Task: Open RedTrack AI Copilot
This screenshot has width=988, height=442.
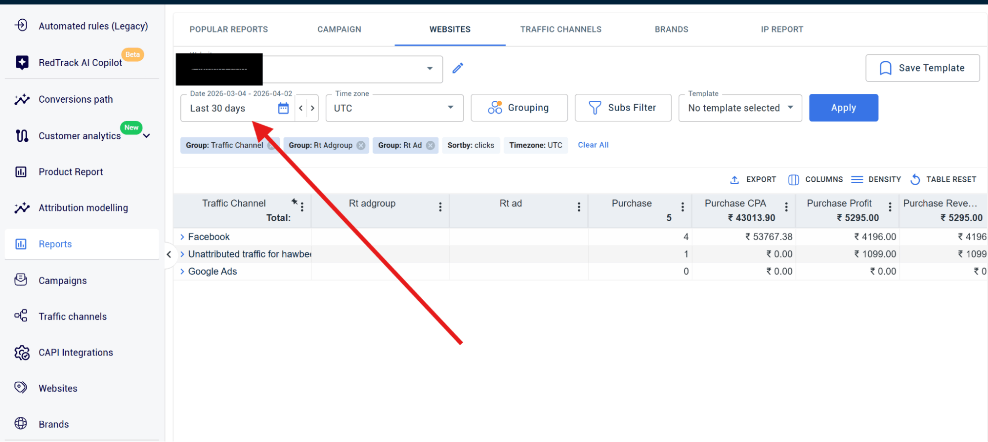Action: 80,63
